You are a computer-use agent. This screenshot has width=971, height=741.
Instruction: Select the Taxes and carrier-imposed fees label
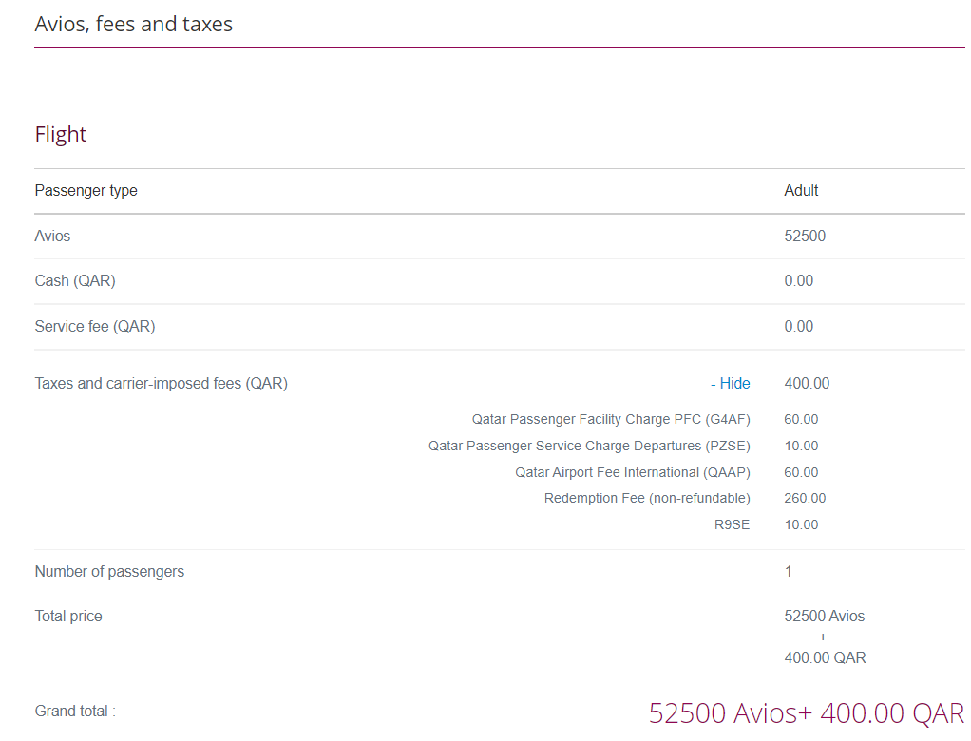(160, 383)
